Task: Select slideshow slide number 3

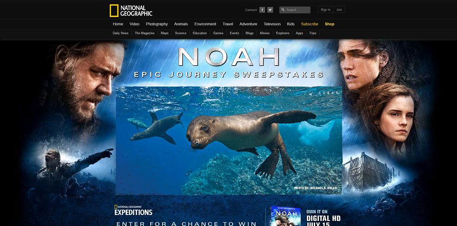Action: pos(329,93)
